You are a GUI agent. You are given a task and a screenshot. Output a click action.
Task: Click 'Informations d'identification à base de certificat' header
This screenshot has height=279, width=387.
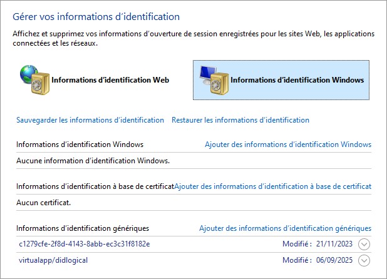point(95,186)
